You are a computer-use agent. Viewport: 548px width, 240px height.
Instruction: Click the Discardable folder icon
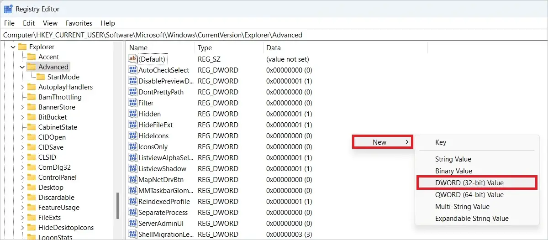[x=32, y=197]
